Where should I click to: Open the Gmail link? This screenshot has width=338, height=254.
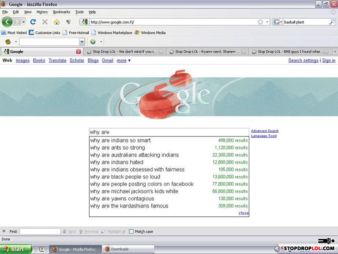coord(108,60)
